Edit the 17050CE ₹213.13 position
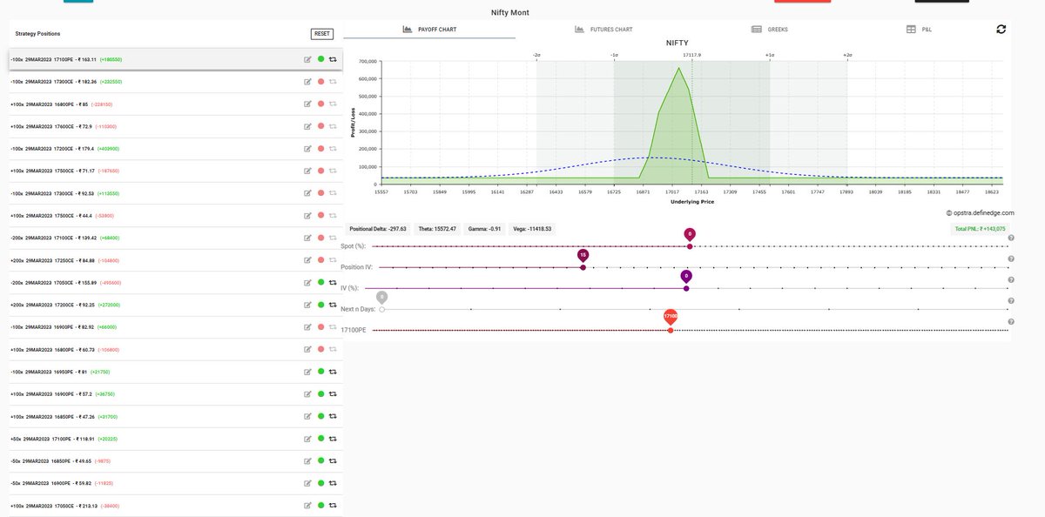This screenshot has width=1045, height=517. click(x=307, y=506)
